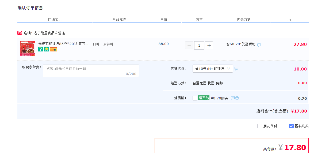This screenshot has height=153, width=310.
Task: Open the comment bubble beside 优惠活动
Action: click(259, 45)
